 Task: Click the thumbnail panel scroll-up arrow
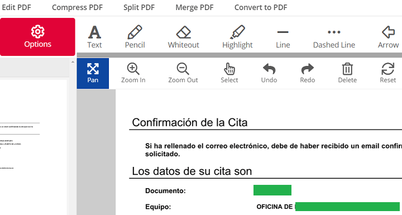73,62
